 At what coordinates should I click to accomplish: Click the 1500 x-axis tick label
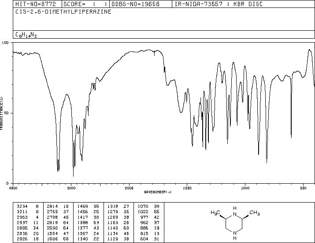point(187,188)
